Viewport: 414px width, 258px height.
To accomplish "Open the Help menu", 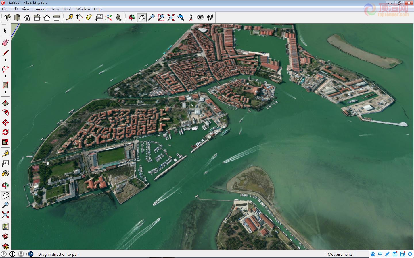I will (x=98, y=9).
